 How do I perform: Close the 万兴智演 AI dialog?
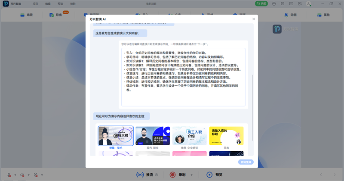coord(253,19)
